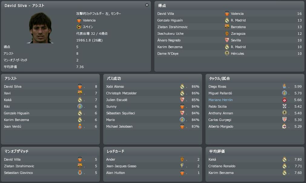Open Diego Rivas in the tackles list
The image size is (306, 183).
[x=217, y=87]
